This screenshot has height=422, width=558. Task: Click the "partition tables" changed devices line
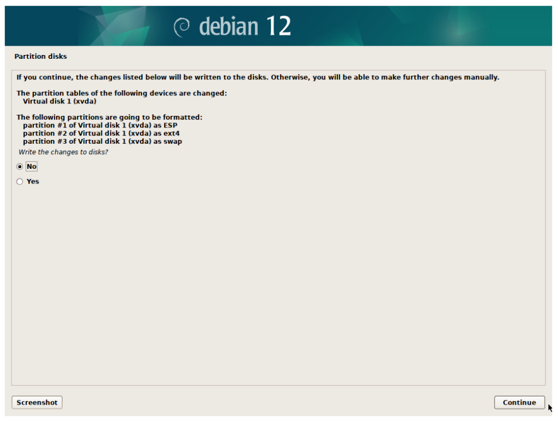click(x=122, y=93)
